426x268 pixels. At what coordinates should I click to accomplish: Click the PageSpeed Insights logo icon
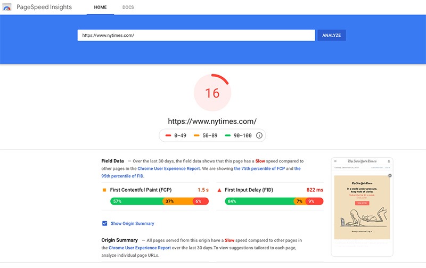point(7,7)
